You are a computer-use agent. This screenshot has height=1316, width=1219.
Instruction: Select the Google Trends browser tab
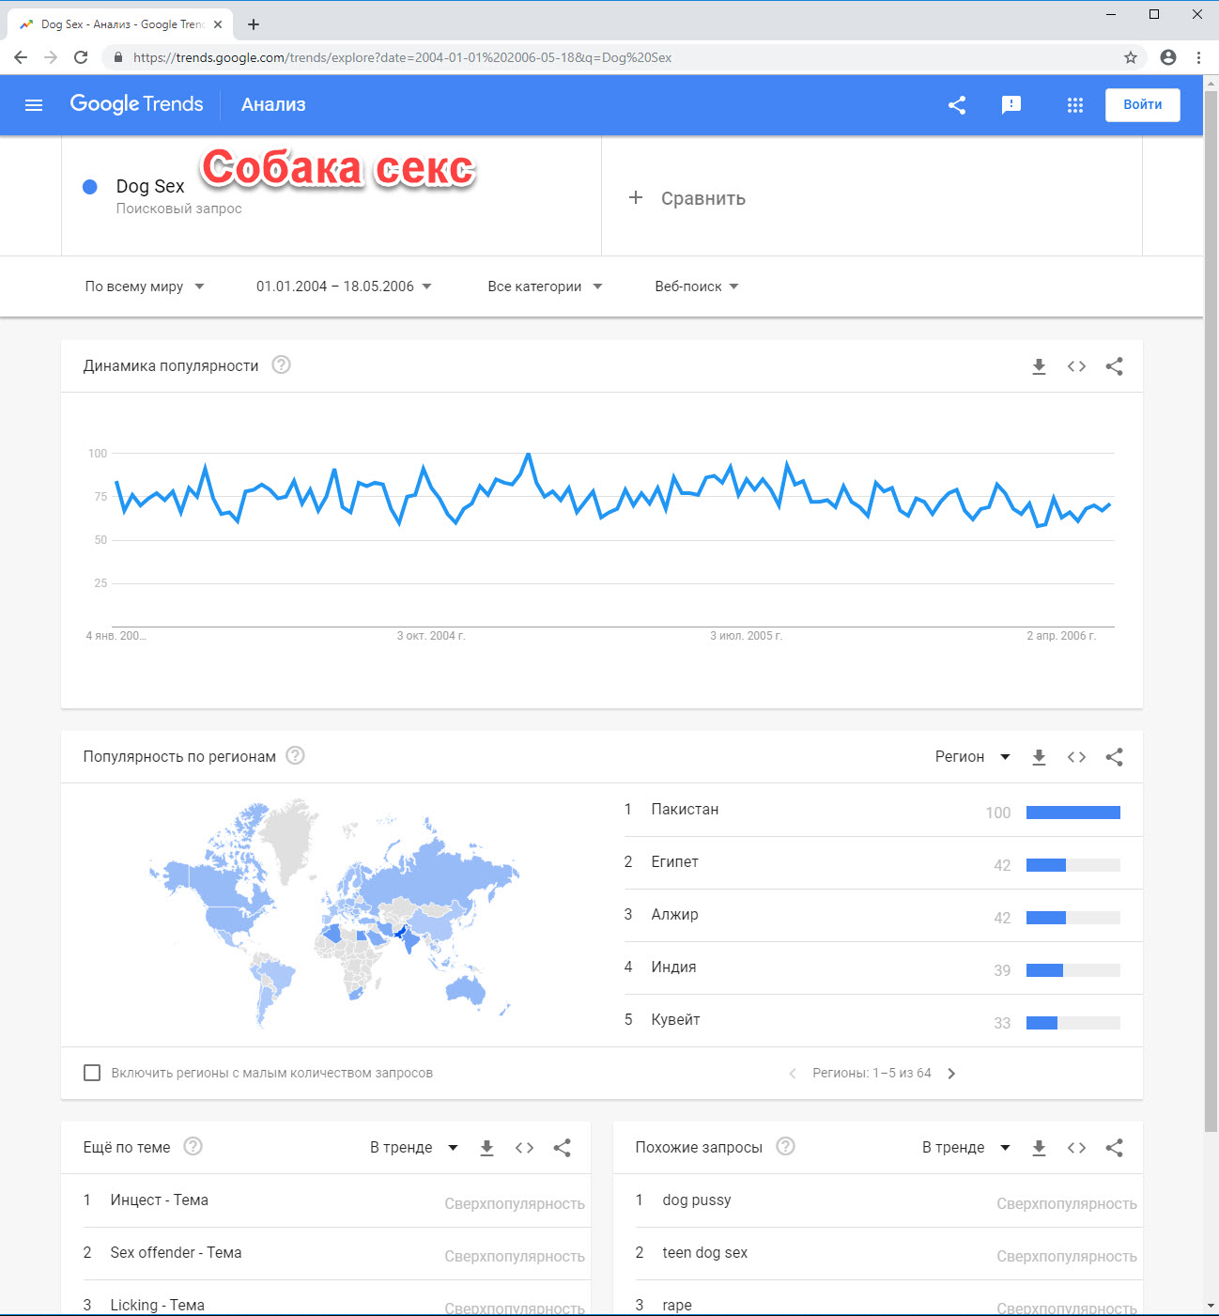119,24
